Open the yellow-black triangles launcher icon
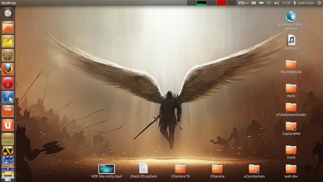 (x=8, y=151)
